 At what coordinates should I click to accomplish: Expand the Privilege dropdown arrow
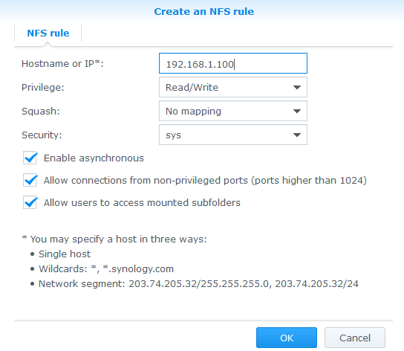[x=297, y=88]
